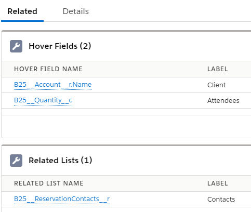The width and height of the screenshot is (251, 212).
Task: Switch to the Details tab
Action: click(x=76, y=11)
